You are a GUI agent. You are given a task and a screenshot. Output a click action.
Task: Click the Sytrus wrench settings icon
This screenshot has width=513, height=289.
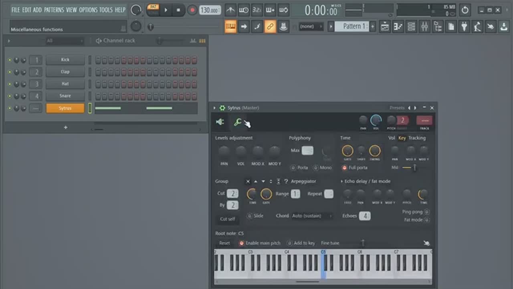(x=238, y=122)
